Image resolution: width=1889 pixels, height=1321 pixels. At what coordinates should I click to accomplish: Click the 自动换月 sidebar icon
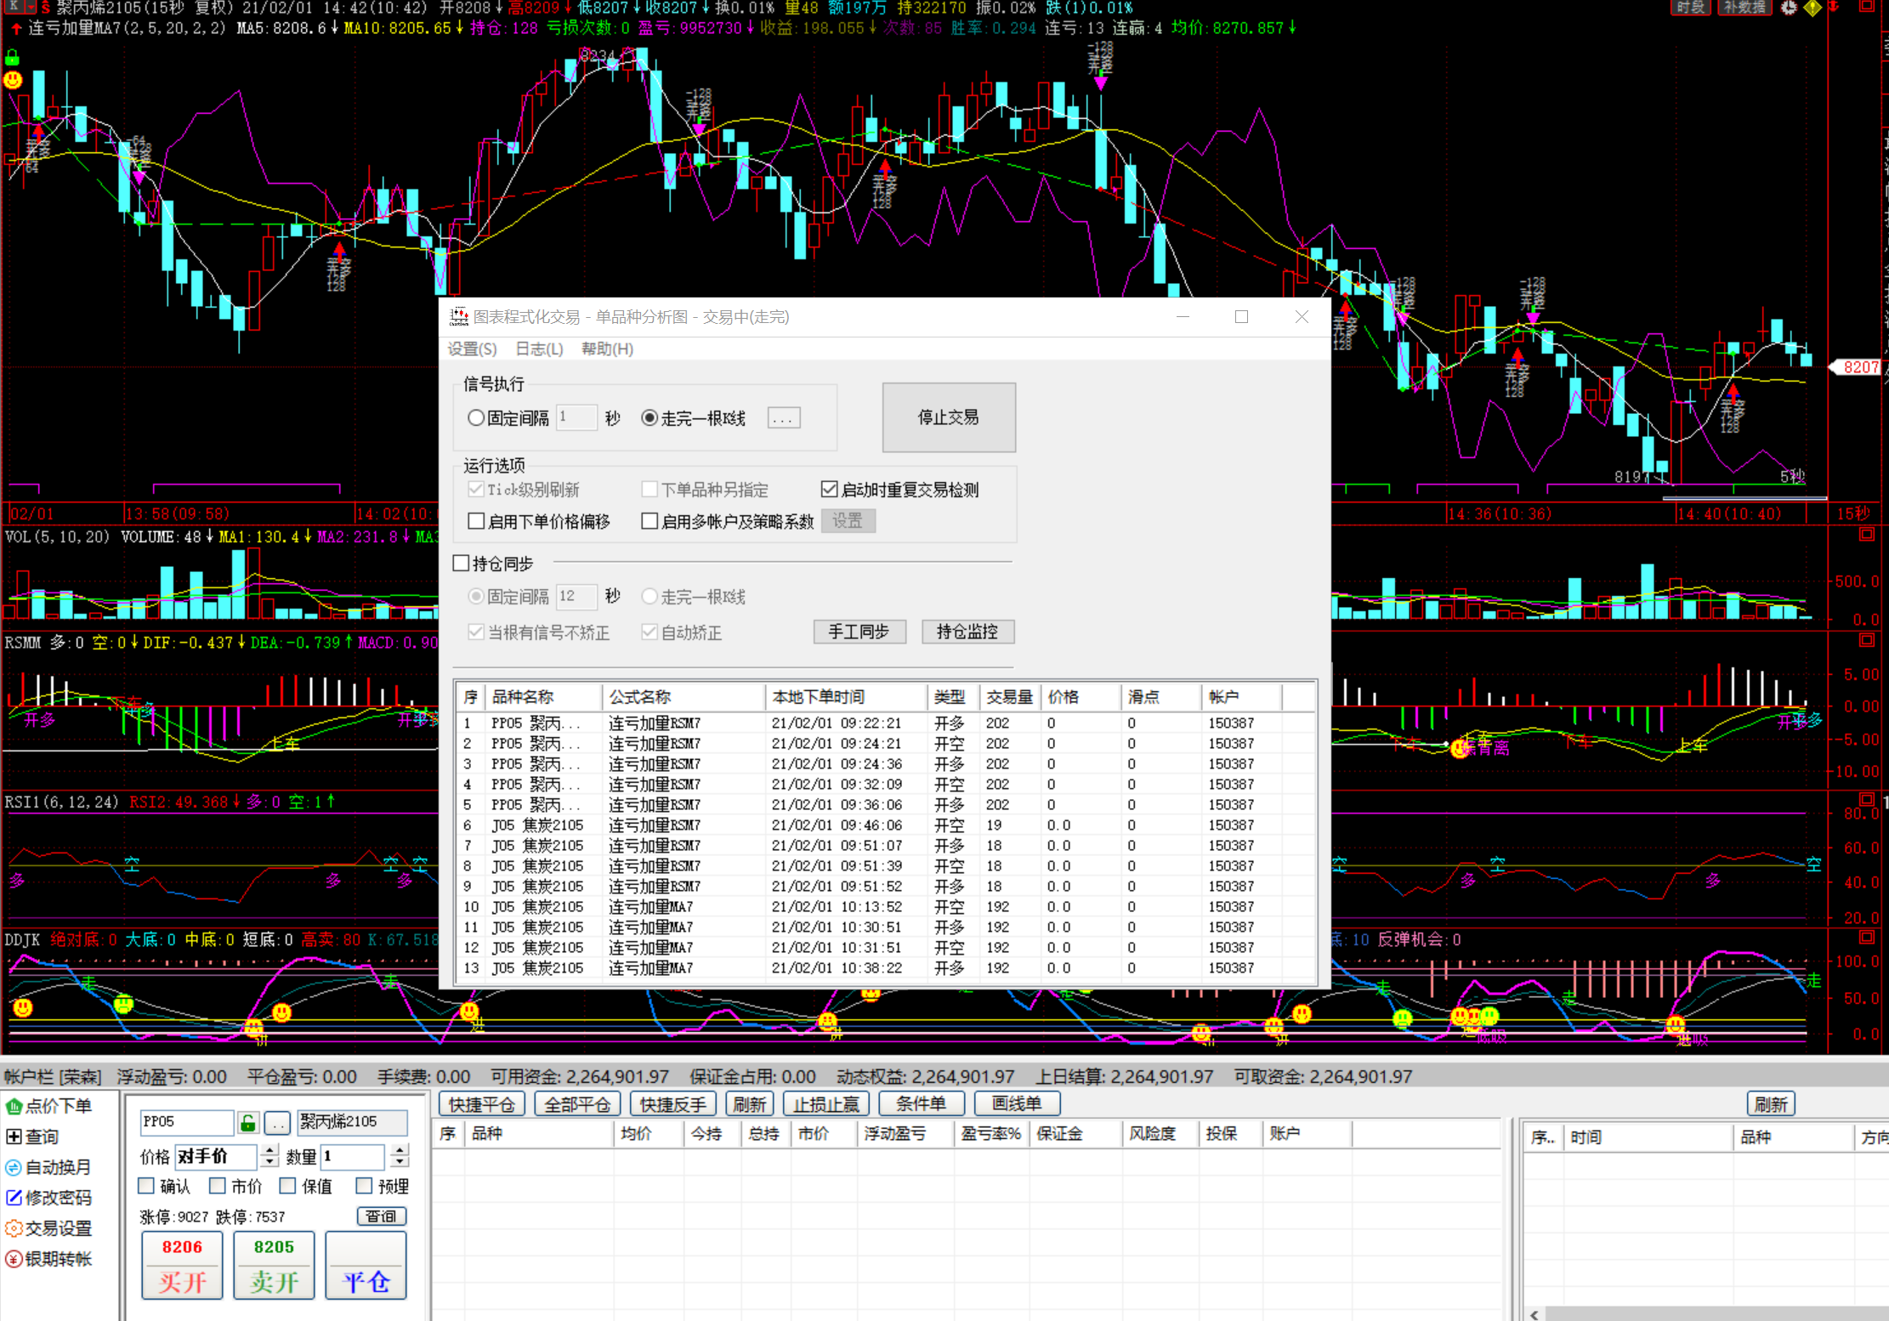pyautogui.click(x=14, y=1167)
